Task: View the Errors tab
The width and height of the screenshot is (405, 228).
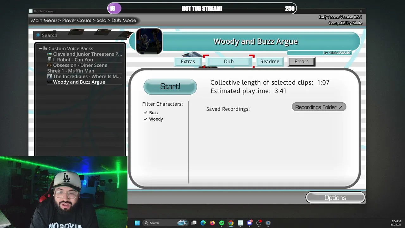Action: [302, 61]
